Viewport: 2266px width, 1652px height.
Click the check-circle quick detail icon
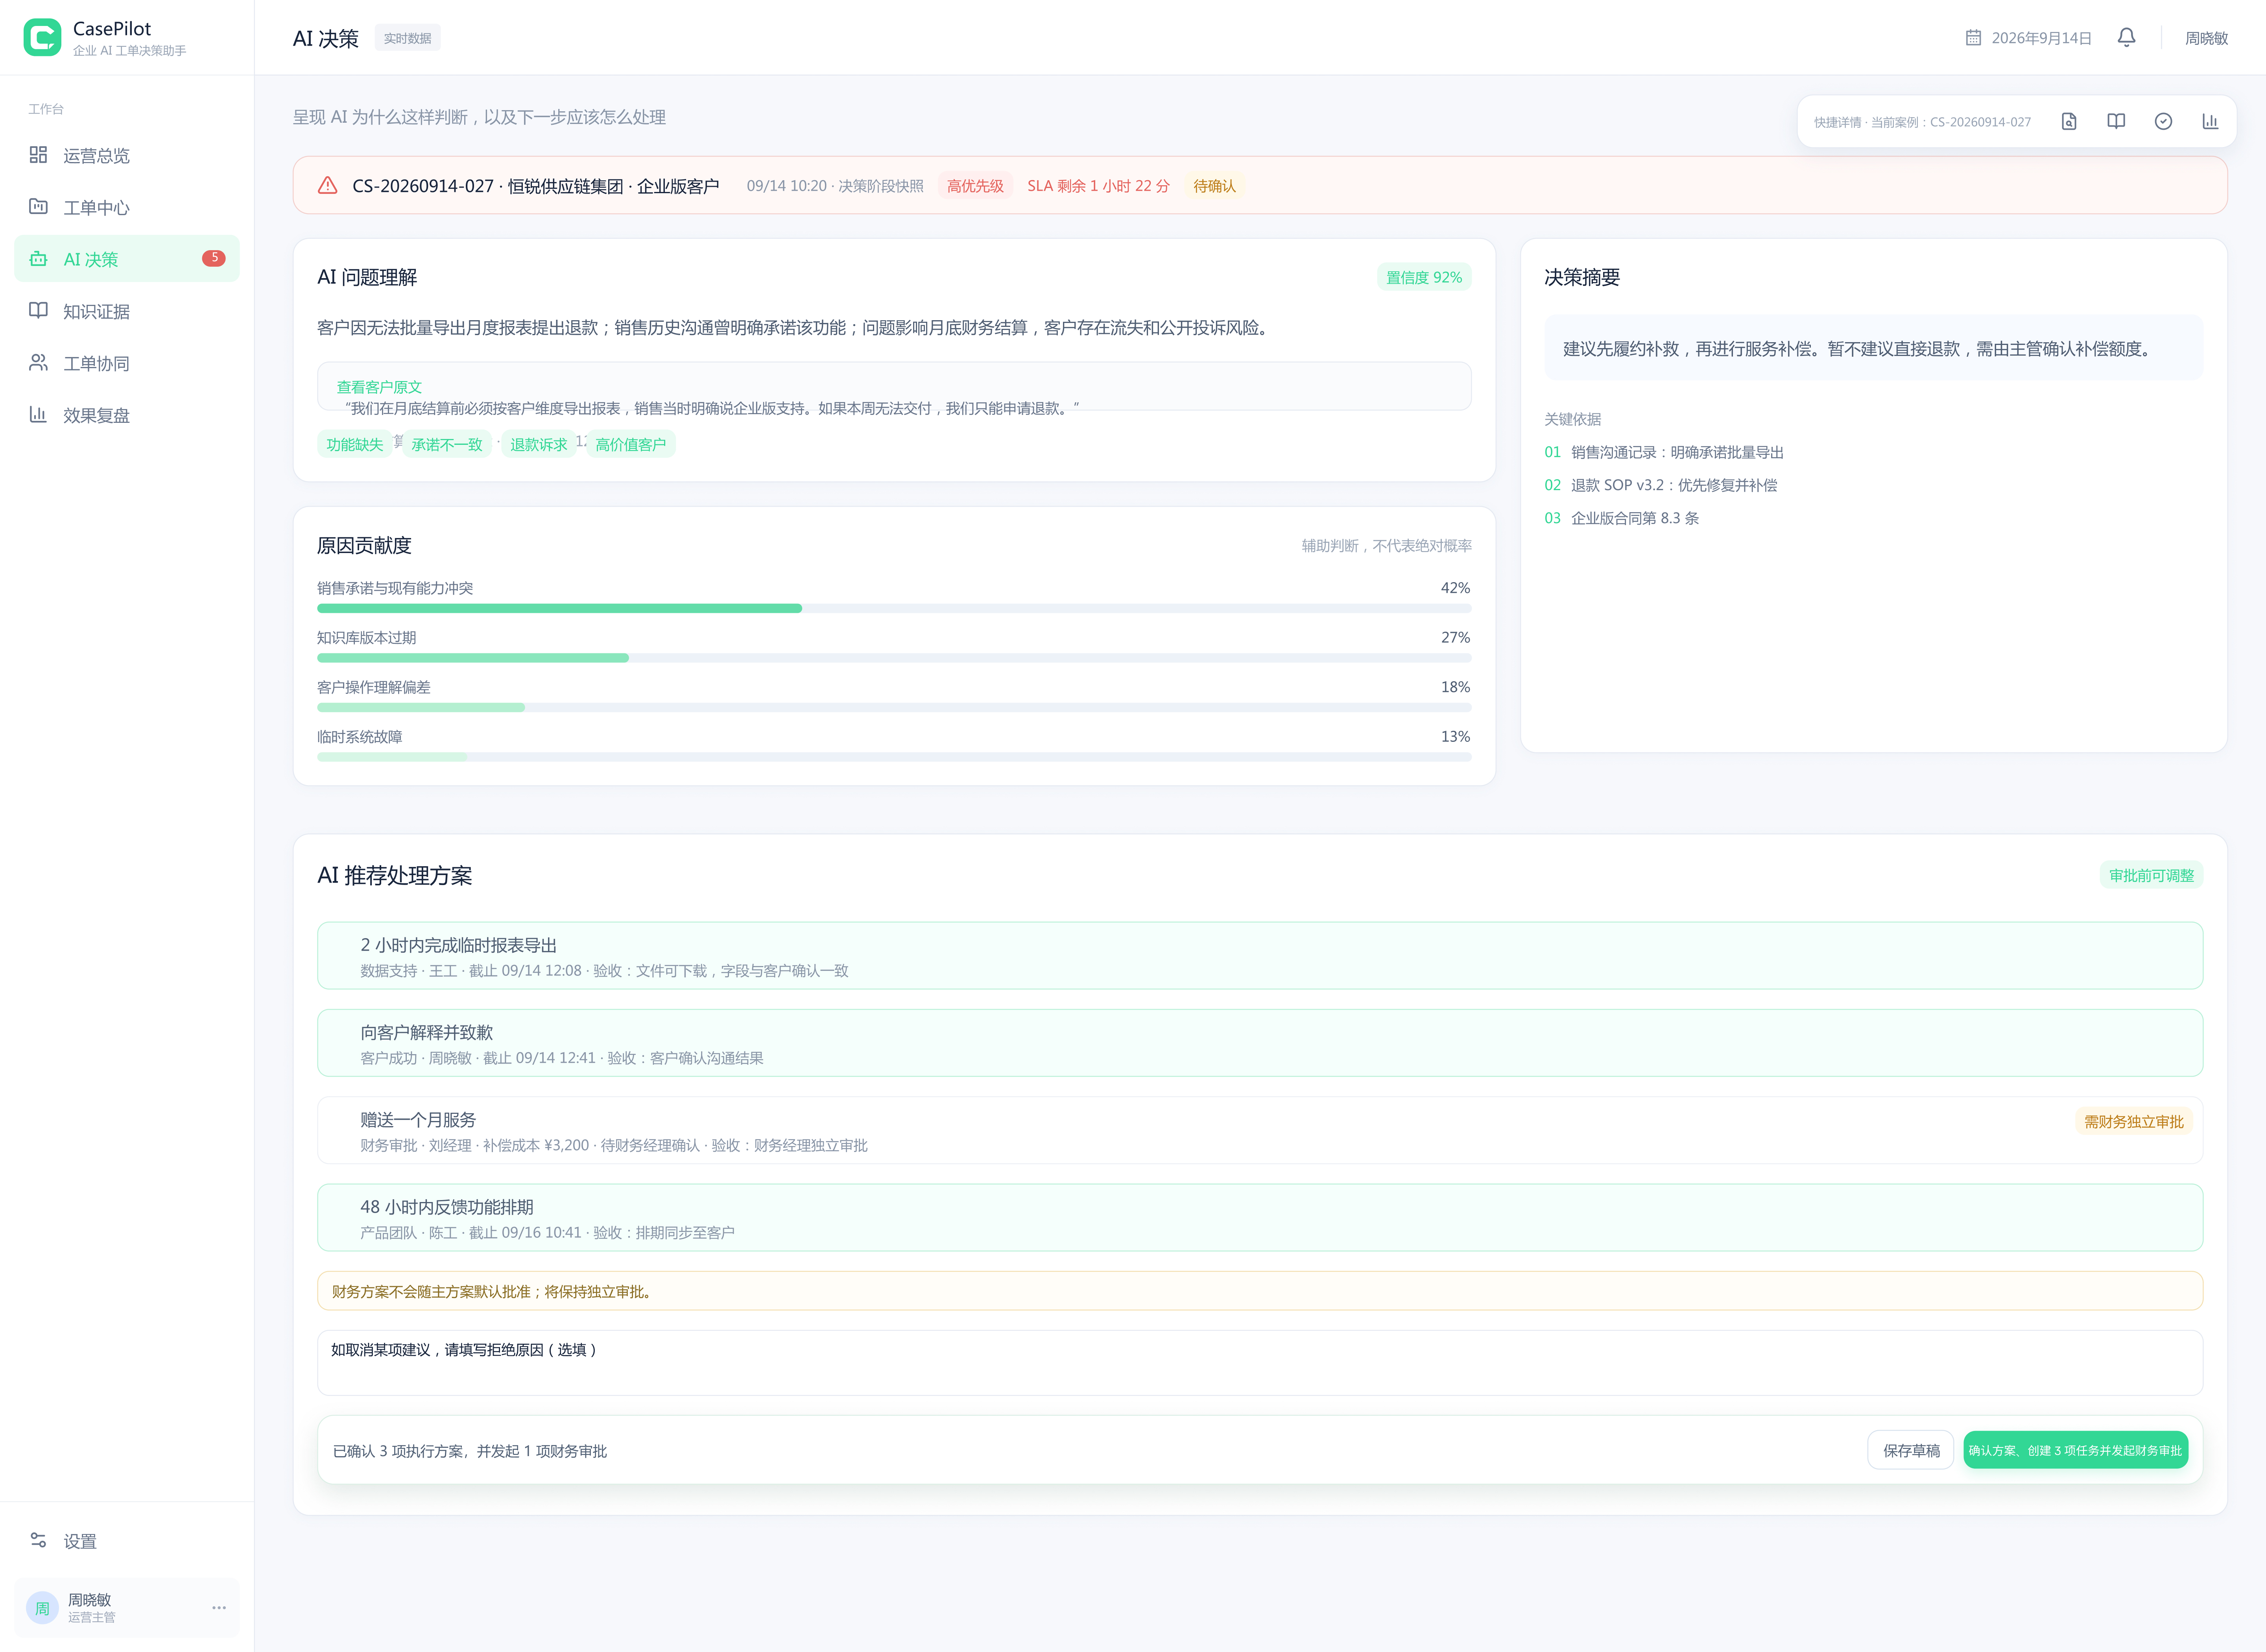[x=2163, y=122]
